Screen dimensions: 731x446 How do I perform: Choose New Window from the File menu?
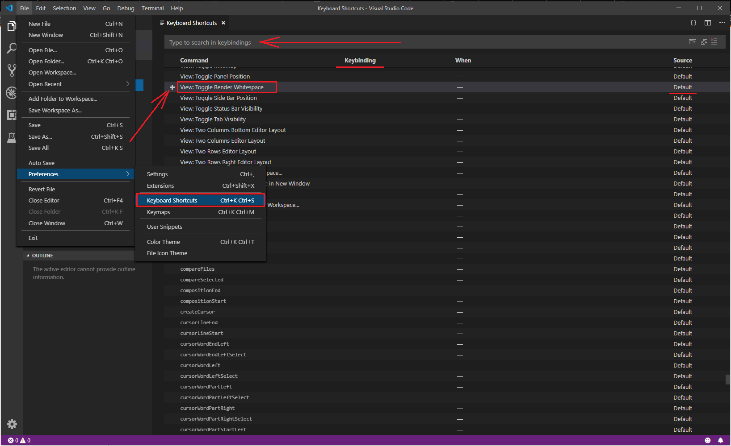tap(76, 35)
